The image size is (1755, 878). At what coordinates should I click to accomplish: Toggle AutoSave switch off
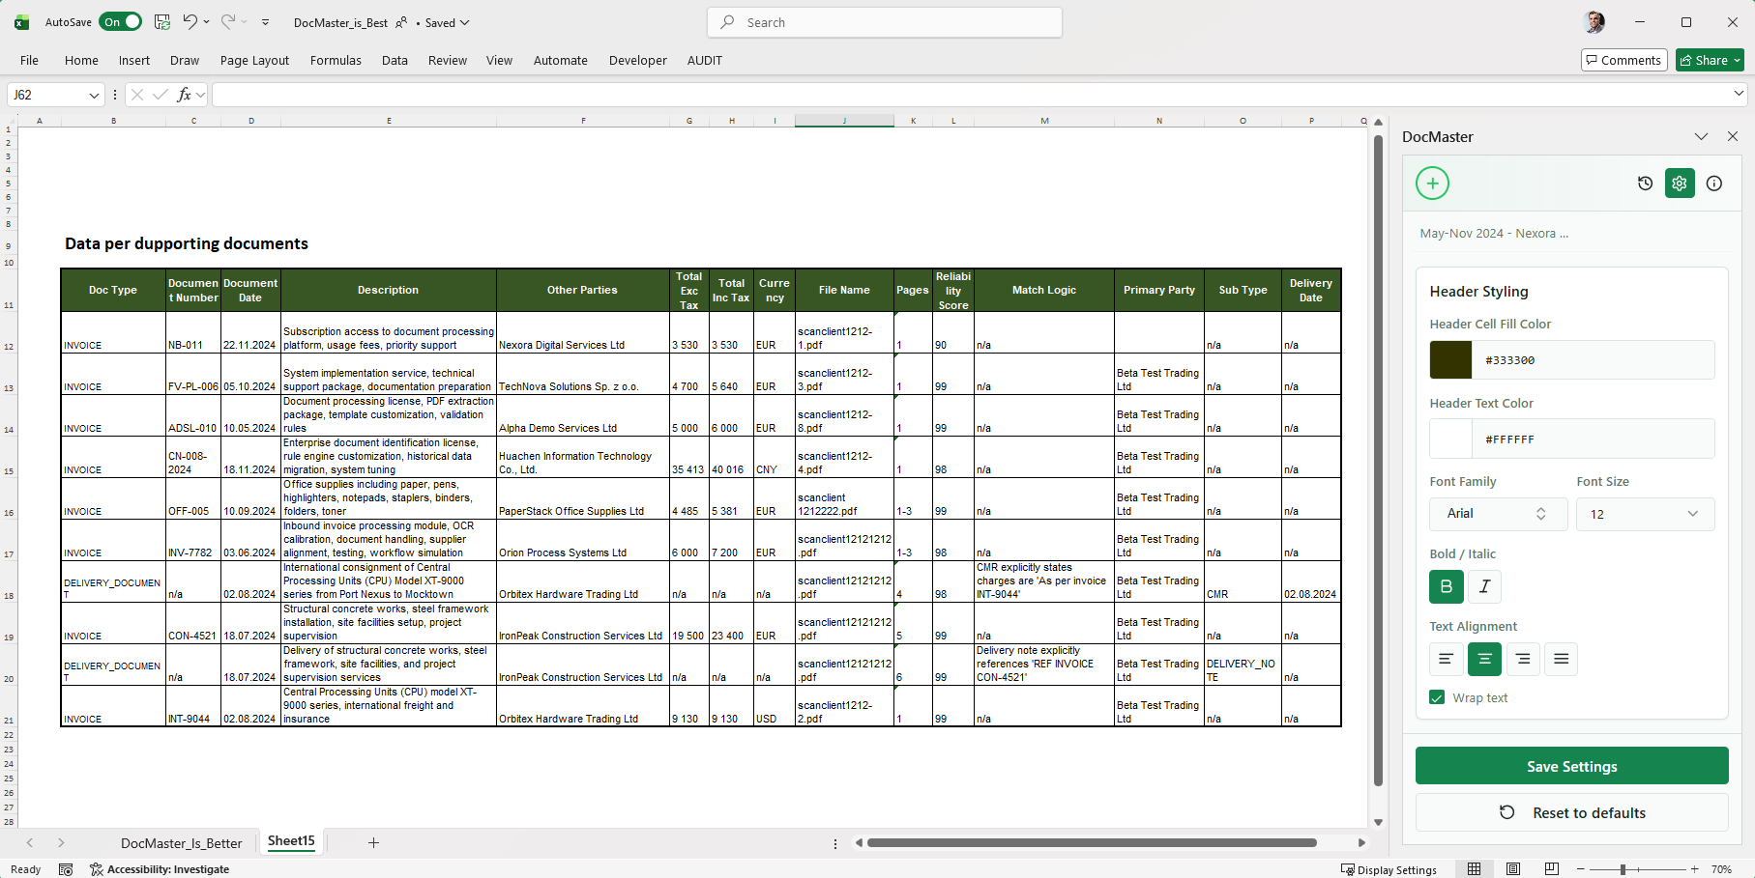121,22
